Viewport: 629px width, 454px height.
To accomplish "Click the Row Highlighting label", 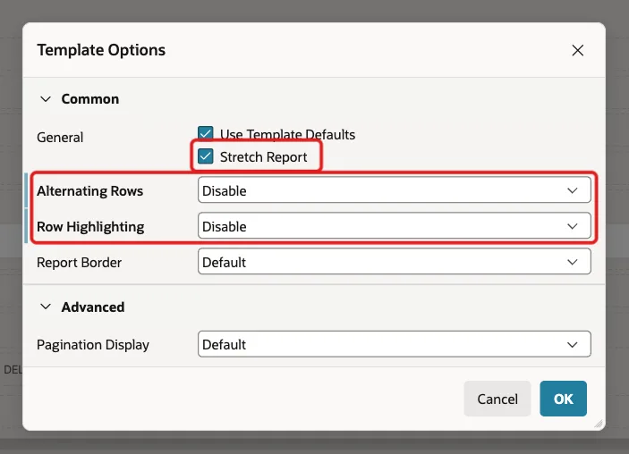I will [90, 227].
